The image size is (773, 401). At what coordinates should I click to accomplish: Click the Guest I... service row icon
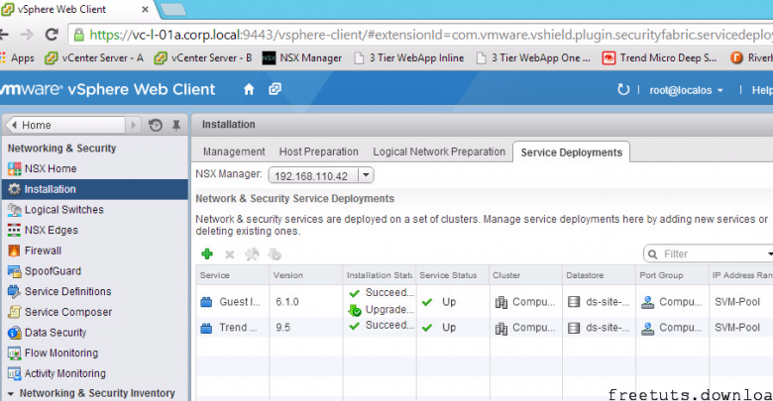pos(206,302)
